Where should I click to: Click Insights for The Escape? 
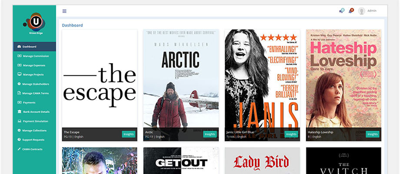(129, 134)
